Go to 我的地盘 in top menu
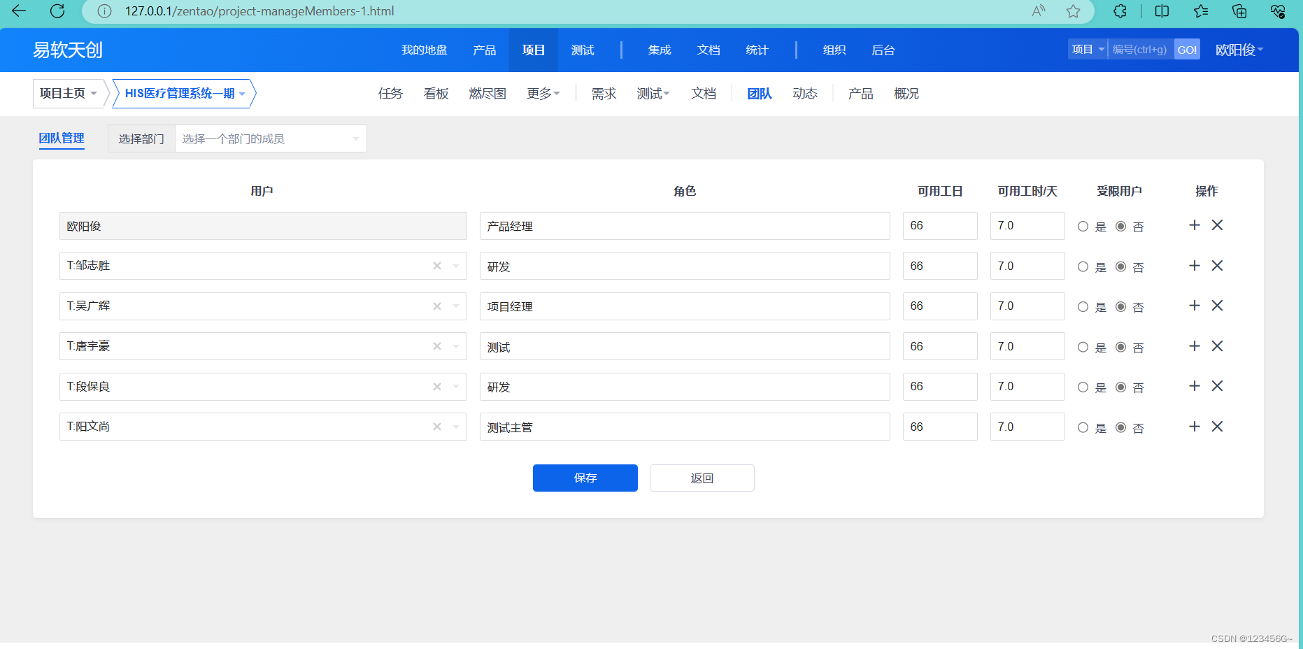The height and width of the screenshot is (649, 1303). pos(424,50)
